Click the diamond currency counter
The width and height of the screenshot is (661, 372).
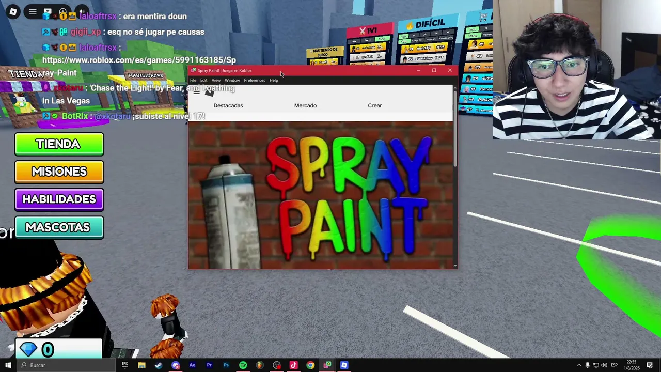click(58, 350)
